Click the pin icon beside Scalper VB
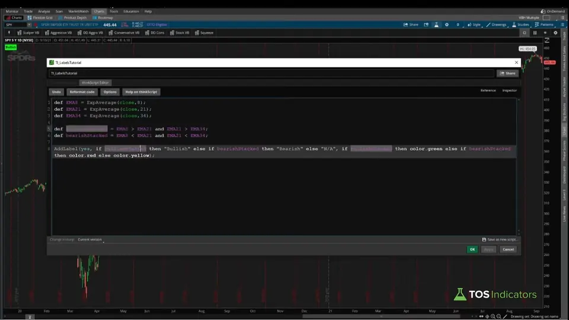 coord(9,33)
